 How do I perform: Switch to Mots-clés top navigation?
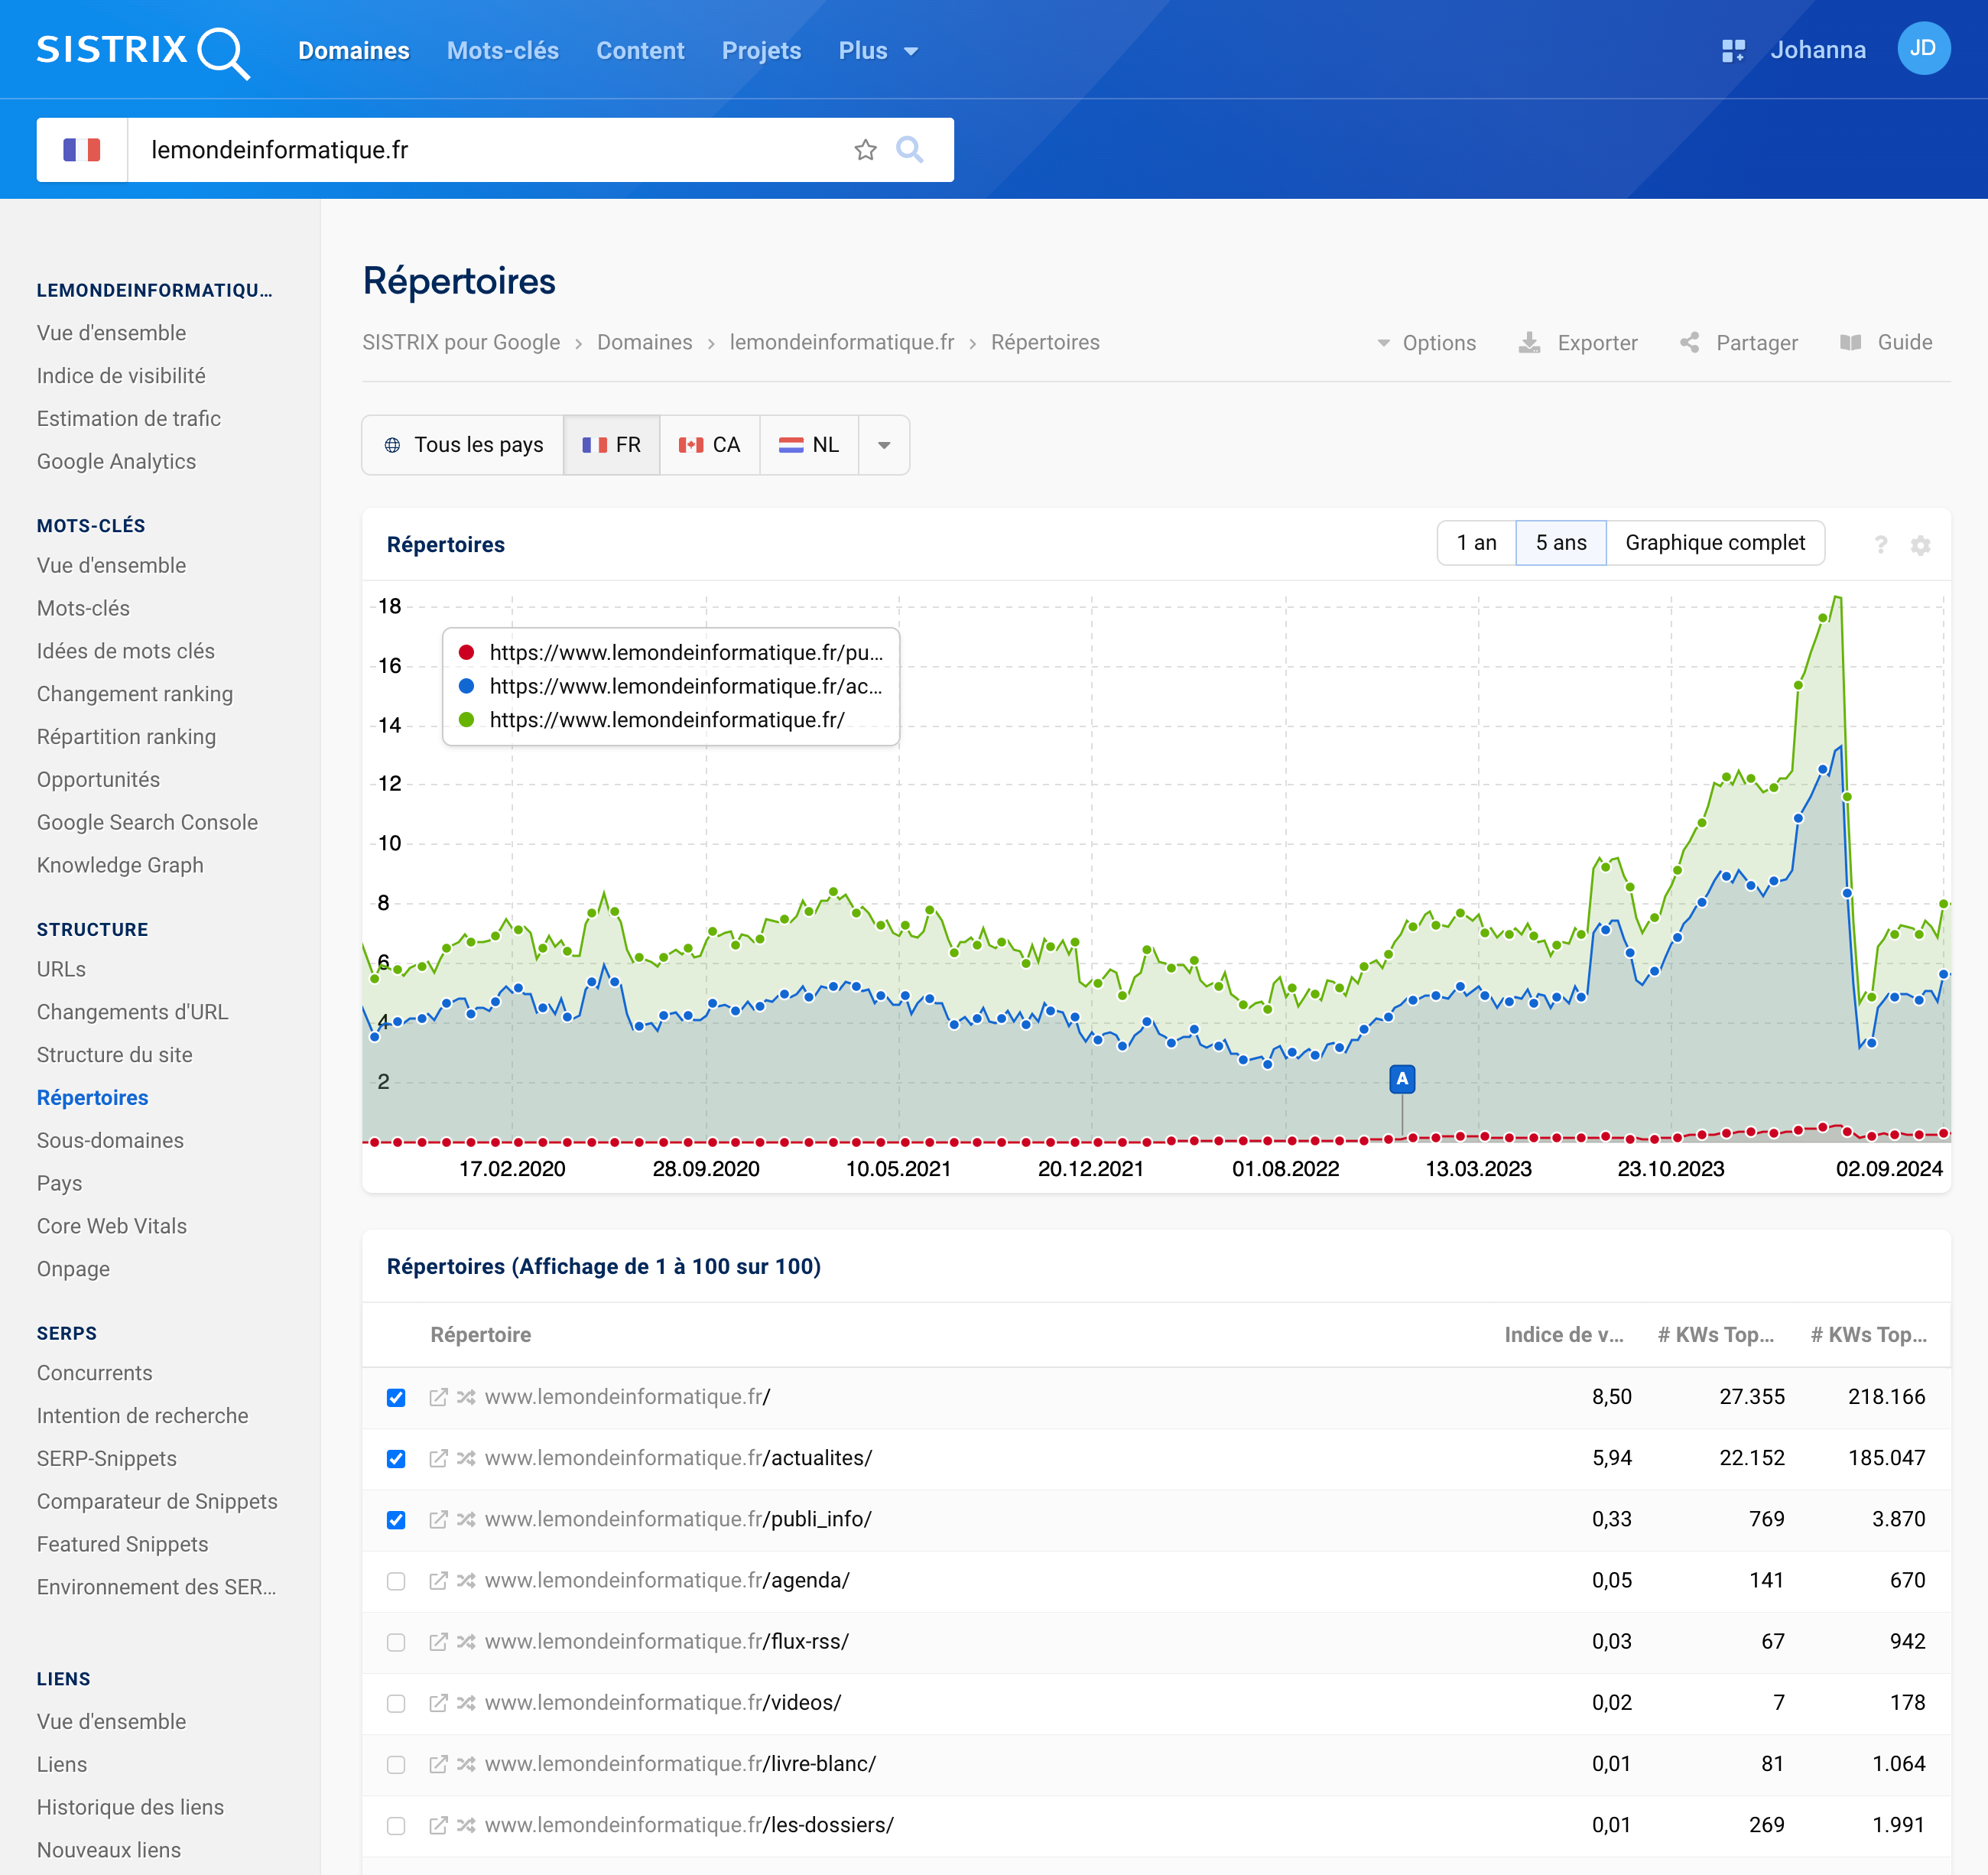point(502,50)
